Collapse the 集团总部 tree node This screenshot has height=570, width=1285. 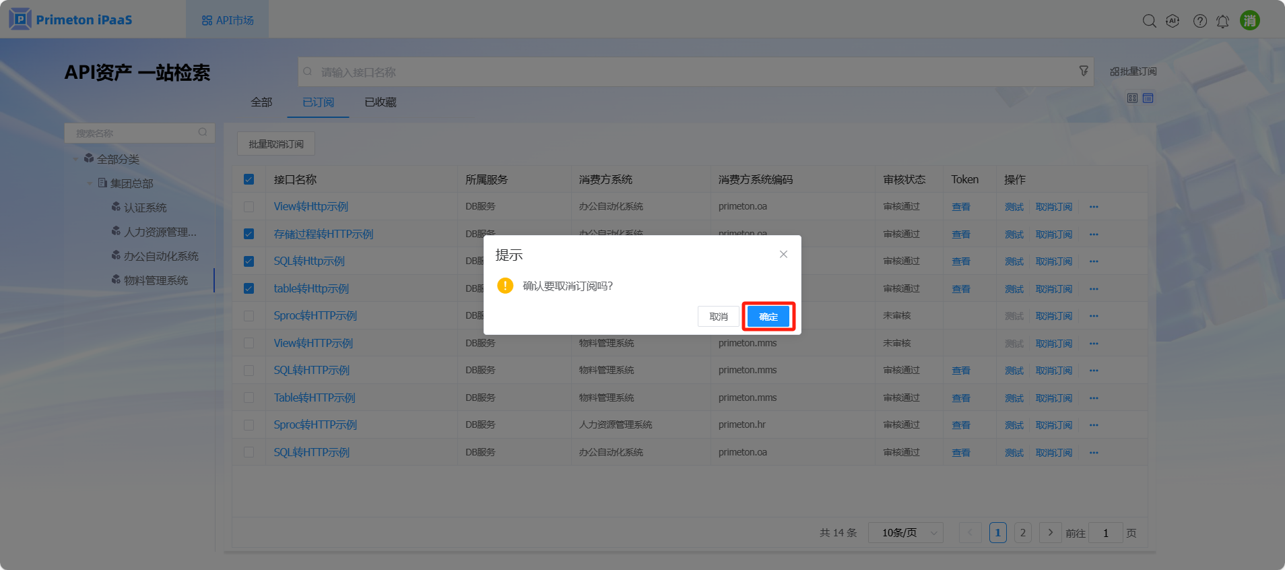pyautogui.click(x=90, y=183)
